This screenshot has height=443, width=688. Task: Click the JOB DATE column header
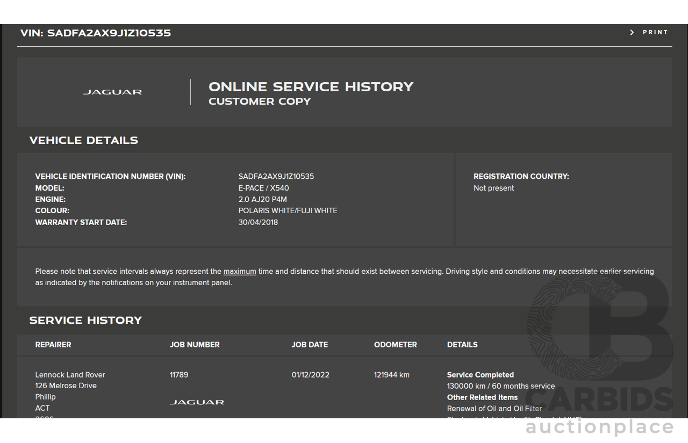[310, 345]
